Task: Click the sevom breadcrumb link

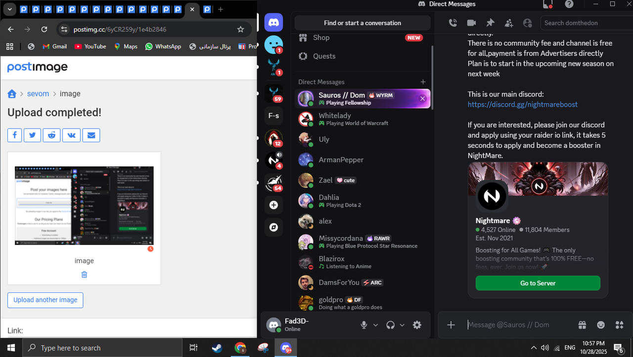Action: [38, 94]
